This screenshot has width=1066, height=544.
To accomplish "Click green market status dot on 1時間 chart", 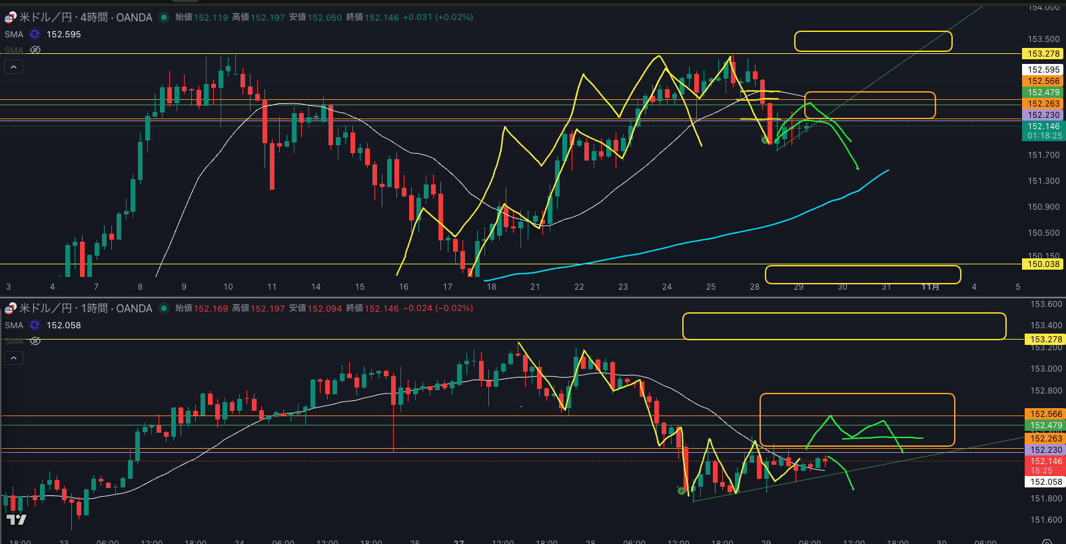I will [x=164, y=308].
